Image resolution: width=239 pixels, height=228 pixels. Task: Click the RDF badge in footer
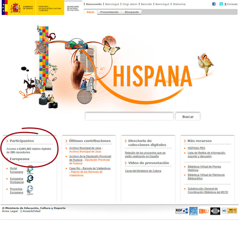coord(182,211)
